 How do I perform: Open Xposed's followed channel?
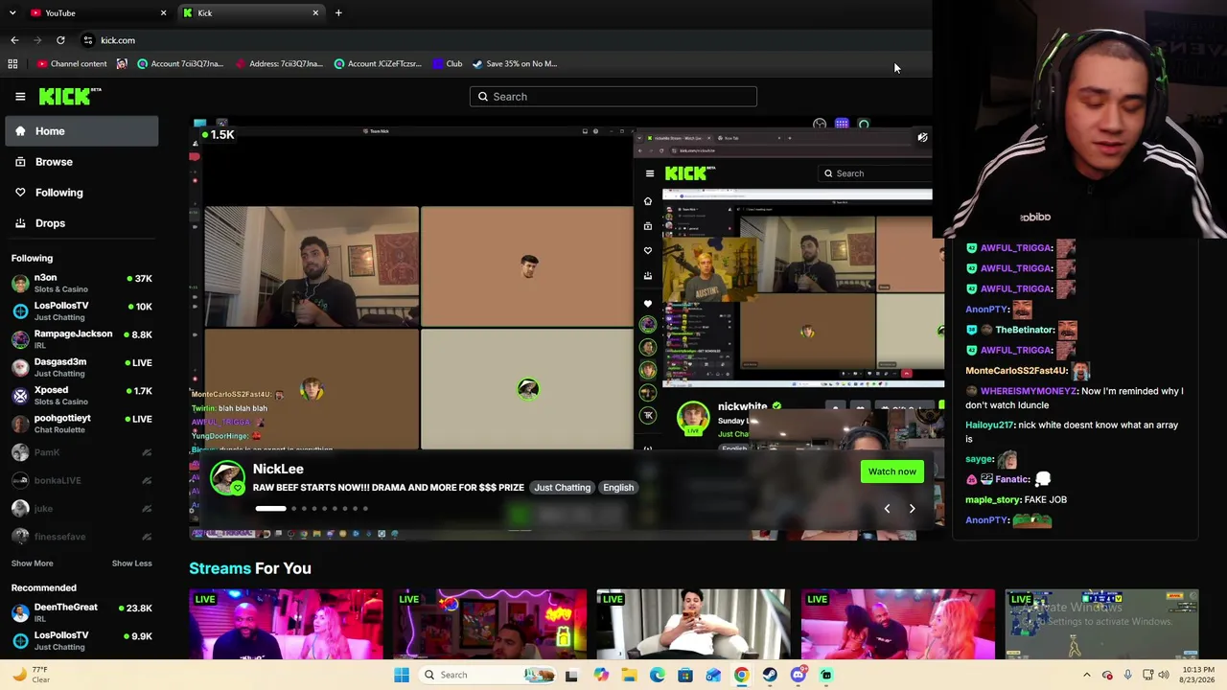(81, 395)
